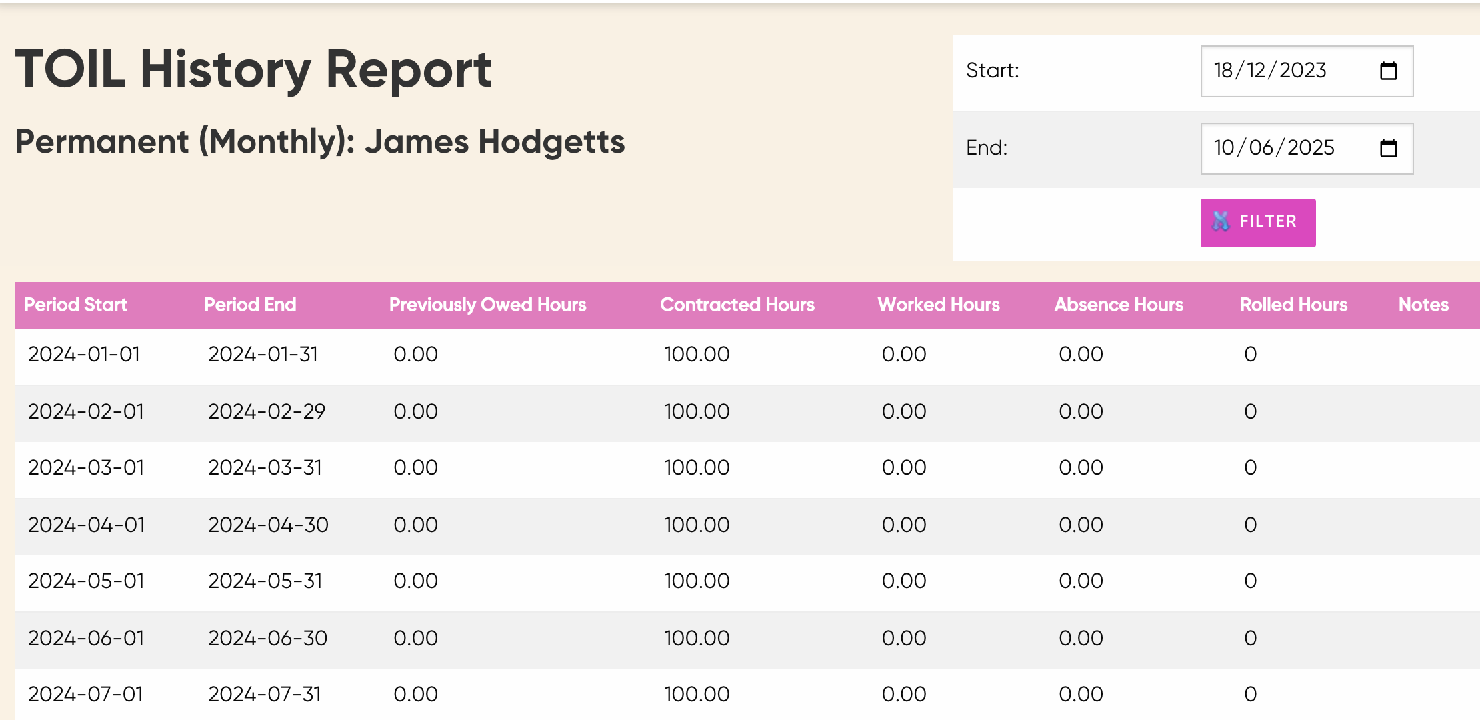The image size is (1480, 720).
Task: Click contracted hours for the 2024-03-01 row
Action: click(697, 468)
